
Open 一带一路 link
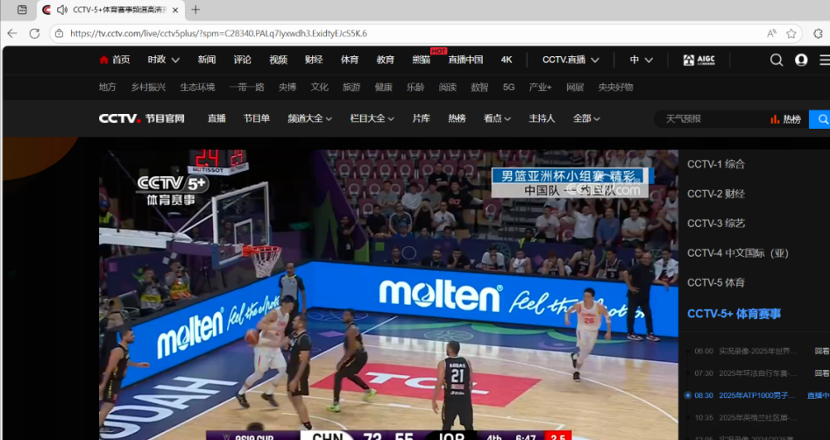pos(246,88)
